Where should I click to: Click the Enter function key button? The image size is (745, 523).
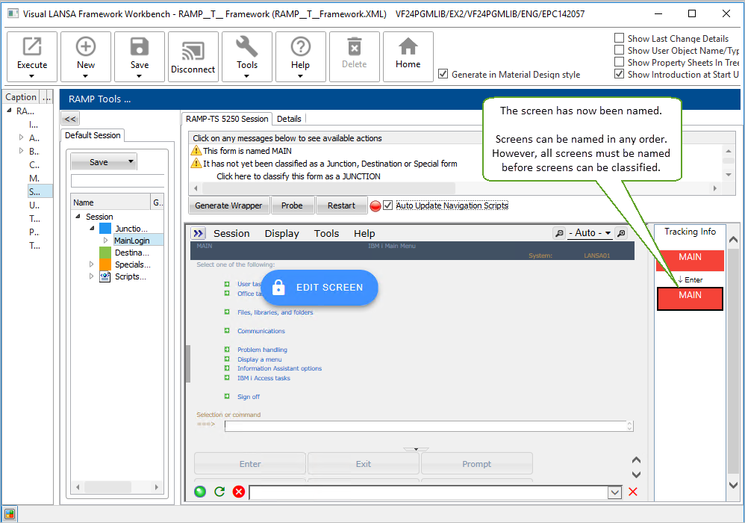(250, 463)
